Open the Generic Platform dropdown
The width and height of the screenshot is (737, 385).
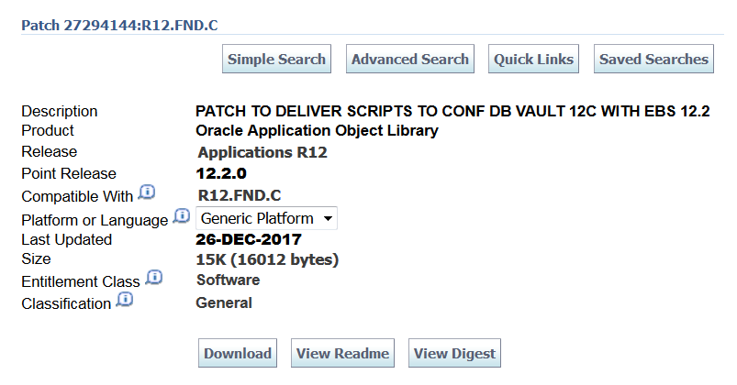(267, 218)
